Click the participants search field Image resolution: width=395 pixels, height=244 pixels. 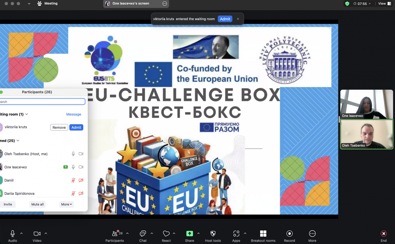(x=42, y=102)
